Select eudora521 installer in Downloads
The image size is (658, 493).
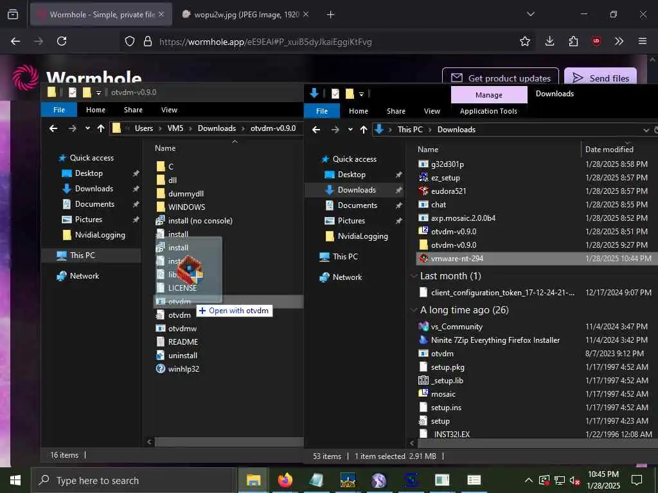click(x=449, y=191)
